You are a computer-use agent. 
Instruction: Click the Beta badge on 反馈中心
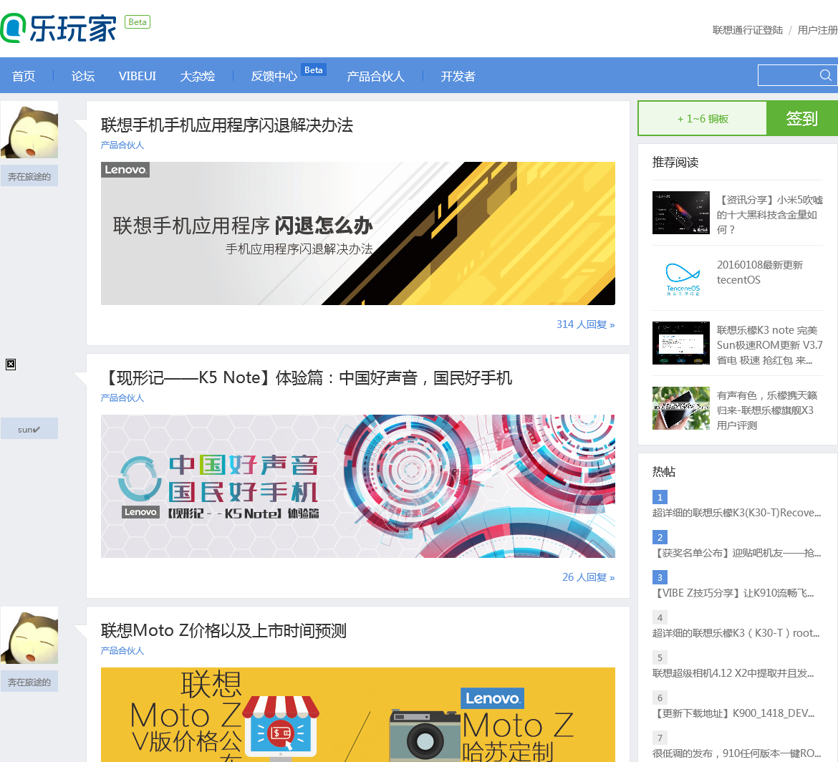[x=313, y=70]
